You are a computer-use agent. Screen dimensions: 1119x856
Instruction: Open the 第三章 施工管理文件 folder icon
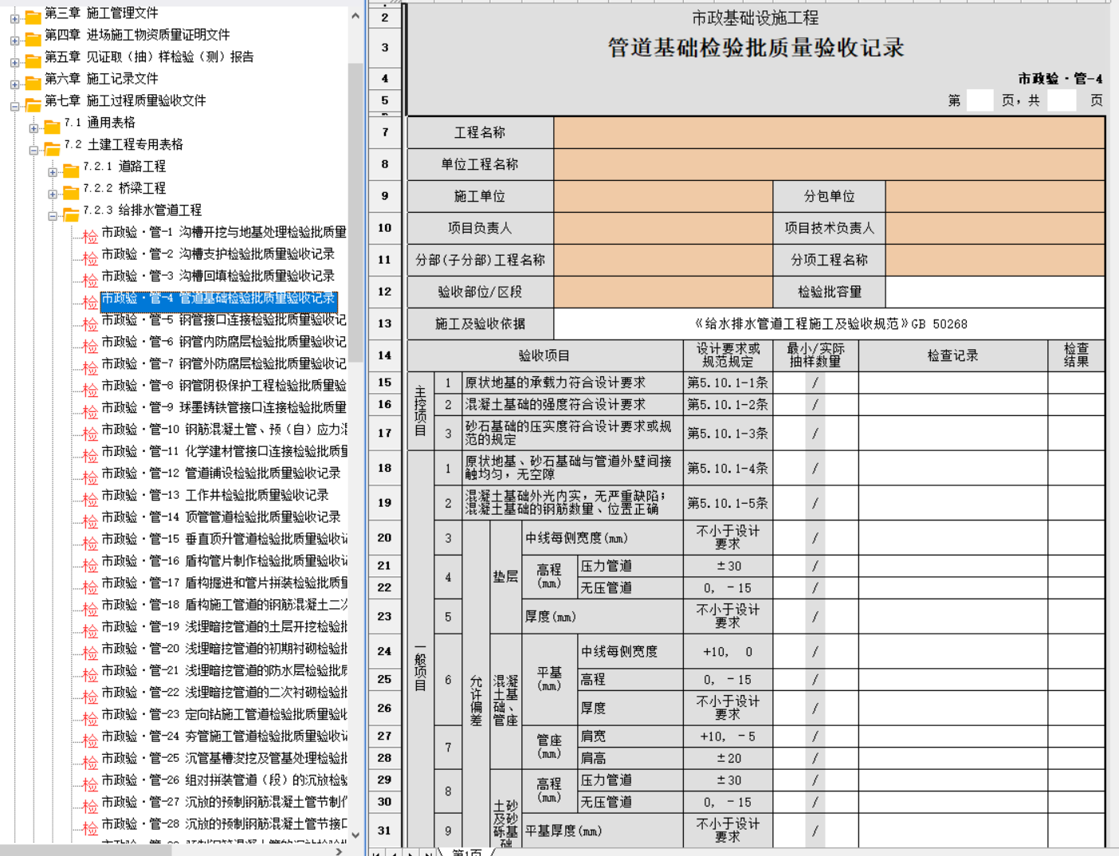(x=33, y=17)
